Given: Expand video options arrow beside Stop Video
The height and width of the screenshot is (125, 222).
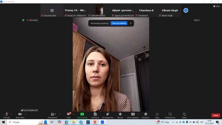Looking at the screenshot, I should 25,114.
